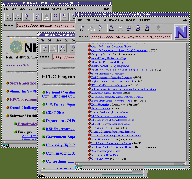Open the HPCC Programs link in the NHSE window
Viewport: 192px width, 179px height.
[x=23, y=100]
